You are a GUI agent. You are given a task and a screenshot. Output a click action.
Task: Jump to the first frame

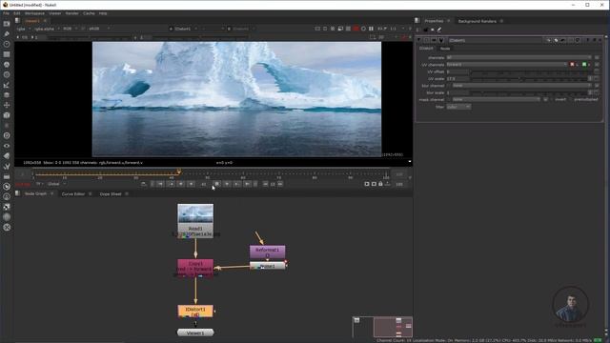point(160,184)
